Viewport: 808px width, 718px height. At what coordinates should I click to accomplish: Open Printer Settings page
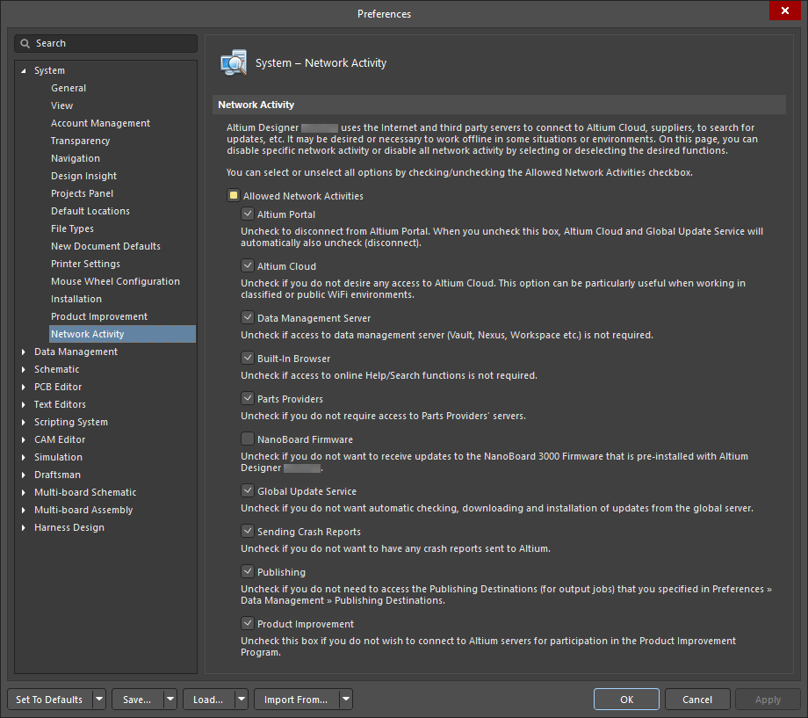[85, 264]
